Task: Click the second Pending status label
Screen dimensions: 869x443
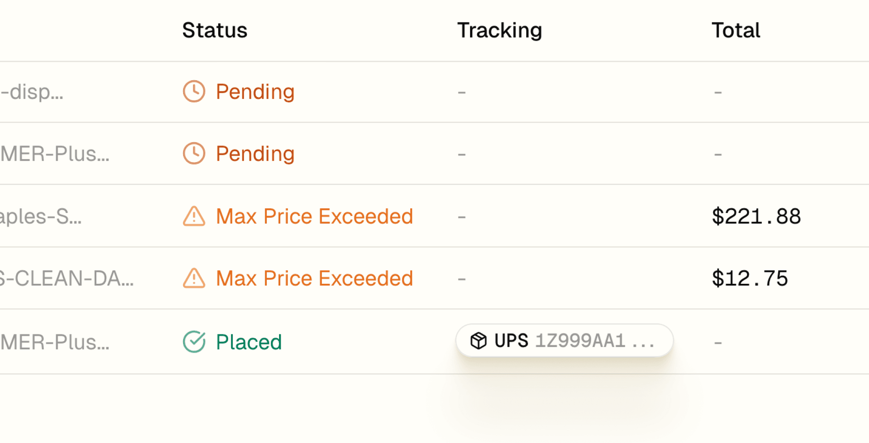Action: [255, 154]
